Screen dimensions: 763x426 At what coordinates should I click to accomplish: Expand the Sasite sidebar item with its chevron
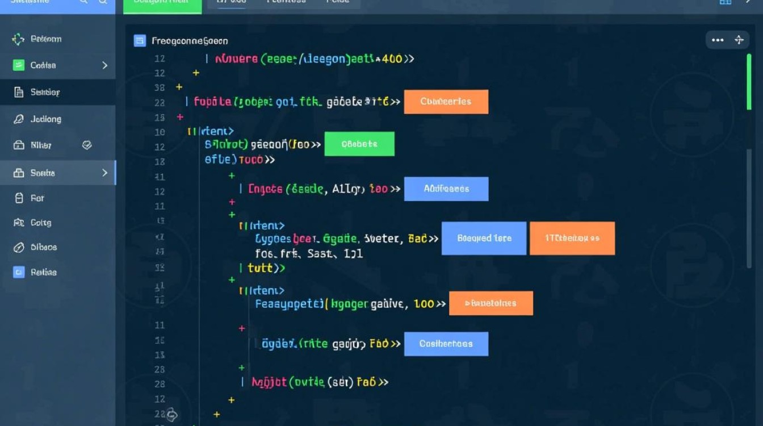[104, 173]
